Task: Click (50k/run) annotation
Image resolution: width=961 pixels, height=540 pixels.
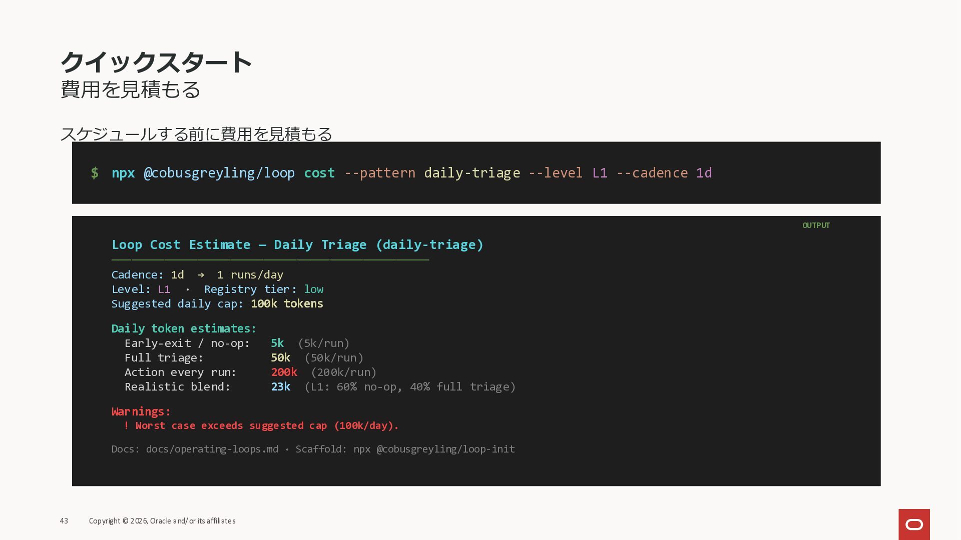Action: tap(334, 357)
